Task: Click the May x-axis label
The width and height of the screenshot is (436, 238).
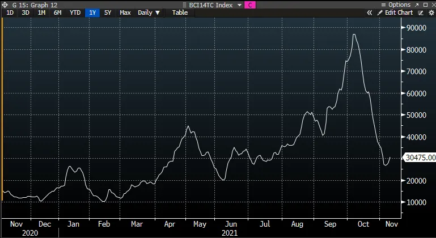Action: (x=200, y=224)
